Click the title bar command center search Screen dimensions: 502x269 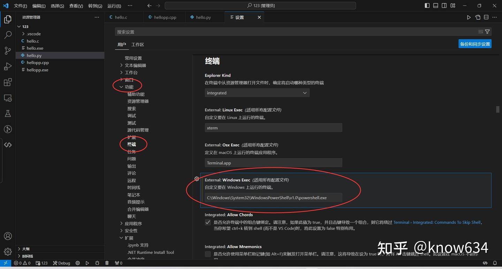pyautogui.click(x=260, y=6)
